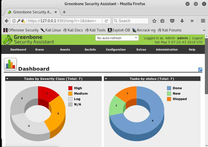Expand Tasks by status chart menu

pos(106,79)
